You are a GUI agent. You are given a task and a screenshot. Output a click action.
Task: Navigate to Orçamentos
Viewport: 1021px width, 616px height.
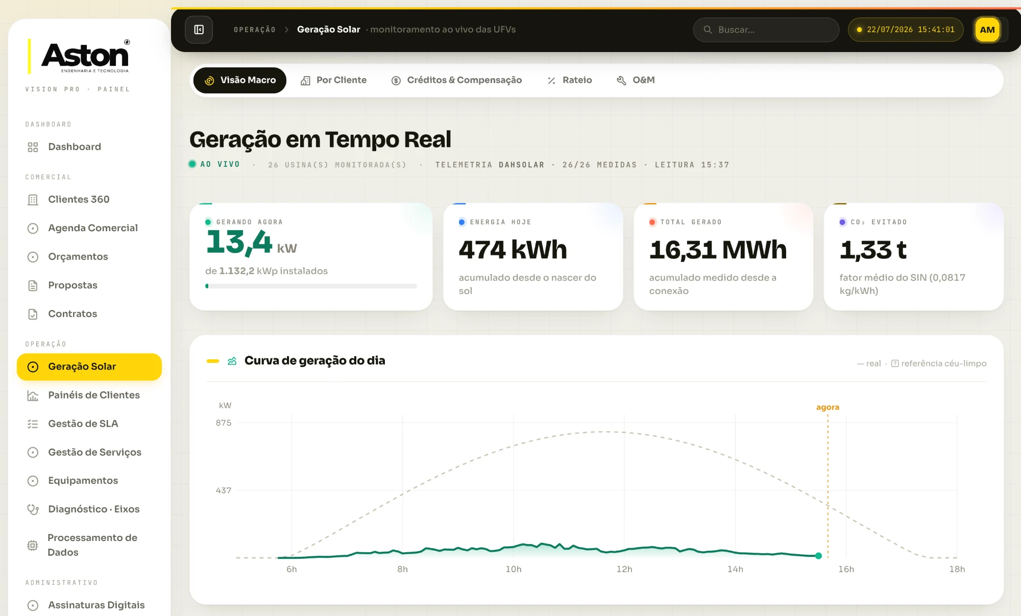(x=89, y=257)
